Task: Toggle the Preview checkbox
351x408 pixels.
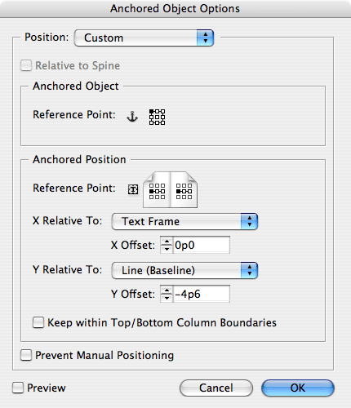Action: 18,388
